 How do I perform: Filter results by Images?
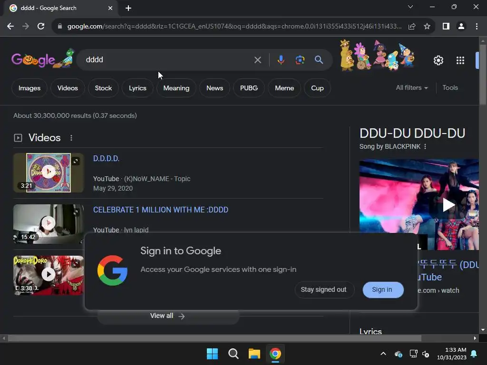tap(29, 88)
